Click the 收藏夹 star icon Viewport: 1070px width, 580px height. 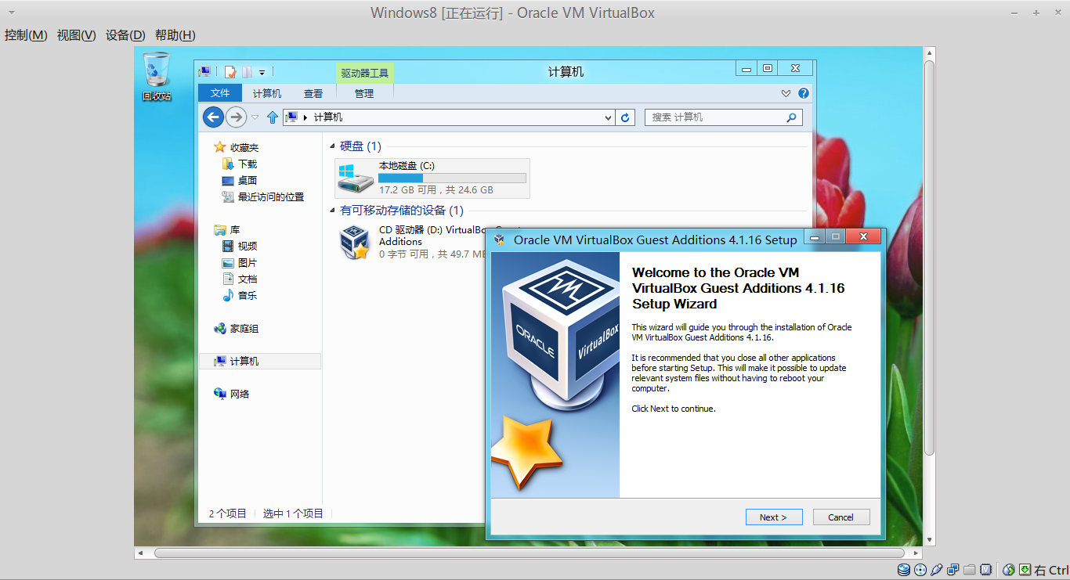point(220,147)
